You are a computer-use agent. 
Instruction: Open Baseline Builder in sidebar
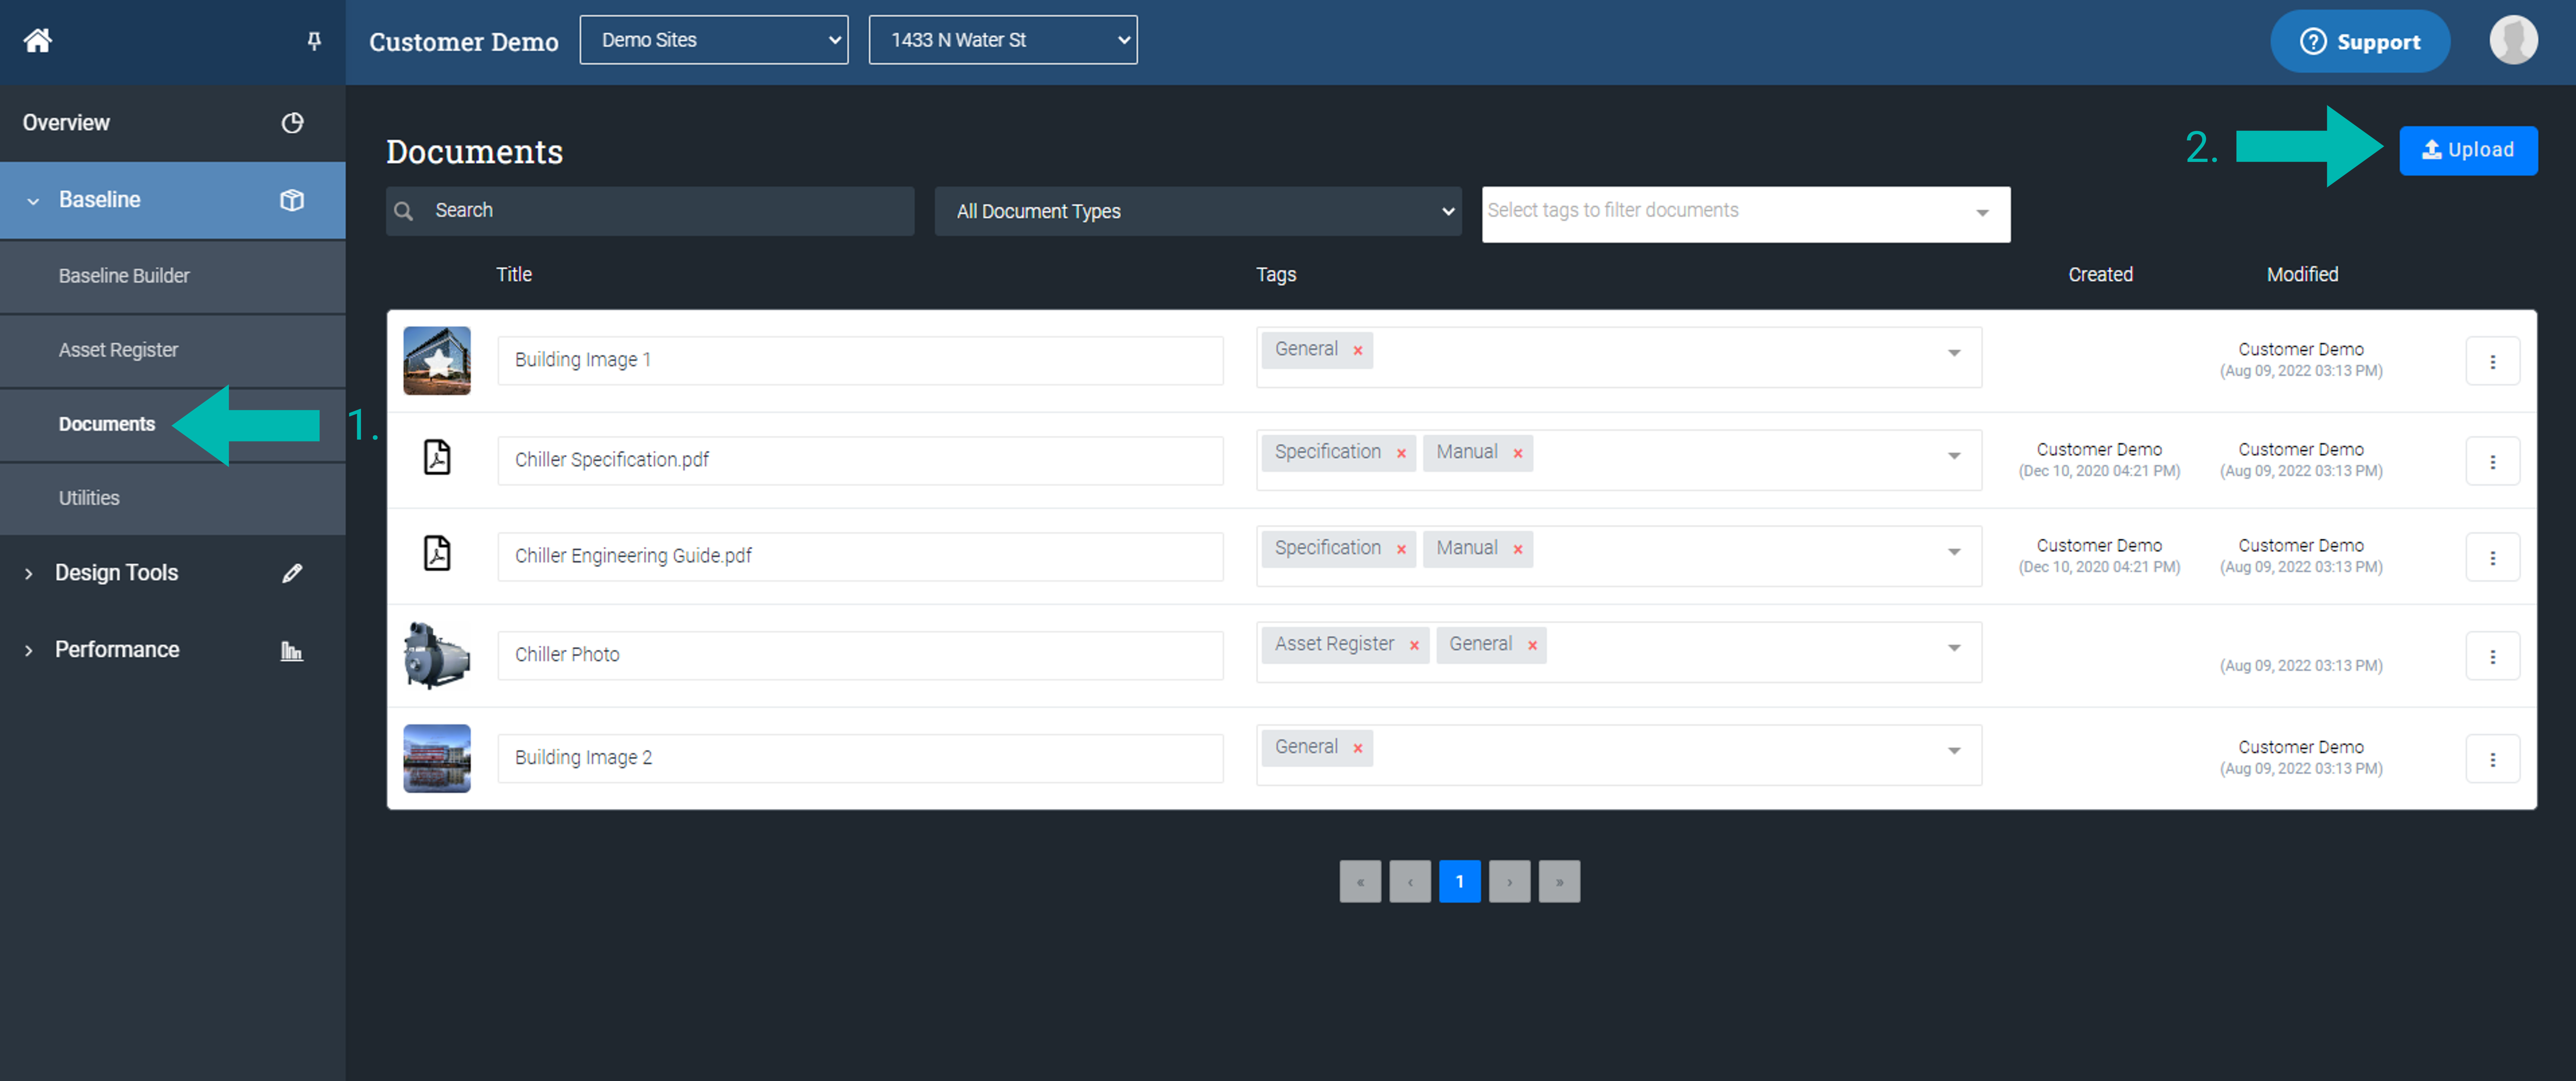coord(173,276)
